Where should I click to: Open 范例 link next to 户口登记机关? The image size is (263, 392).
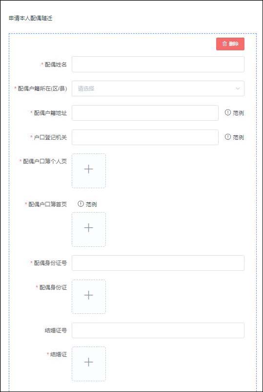(x=238, y=137)
